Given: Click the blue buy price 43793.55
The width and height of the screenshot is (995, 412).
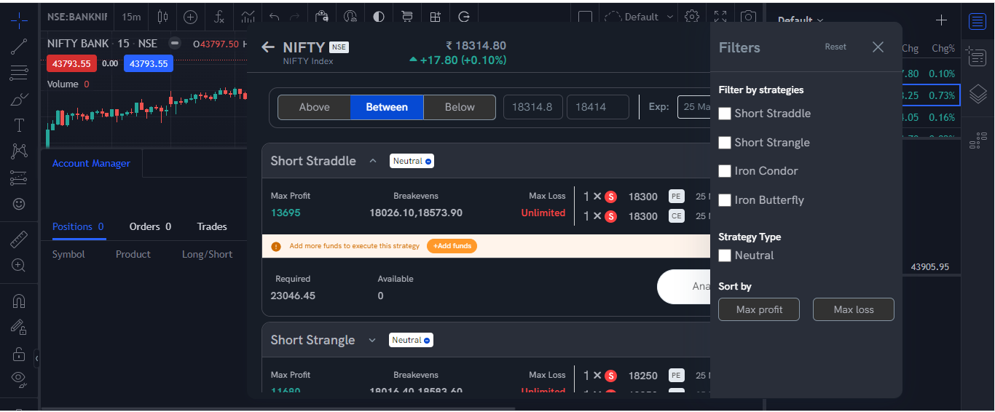Looking at the screenshot, I should (x=149, y=63).
